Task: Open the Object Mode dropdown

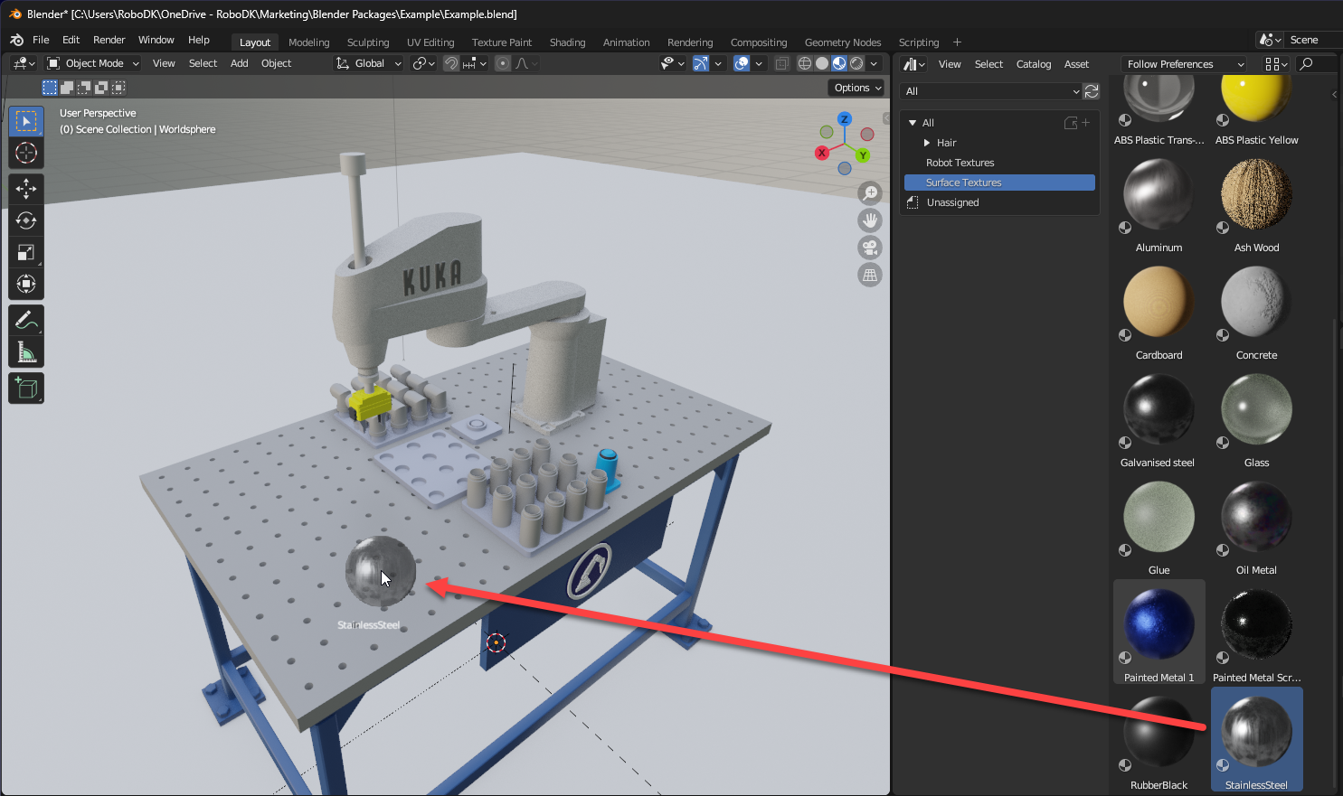Action: point(93,63)
